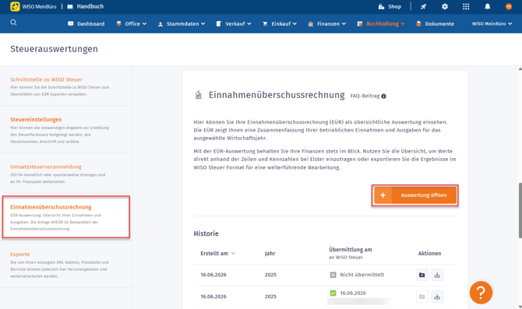Click the Jahr column header

pos(270,254)
